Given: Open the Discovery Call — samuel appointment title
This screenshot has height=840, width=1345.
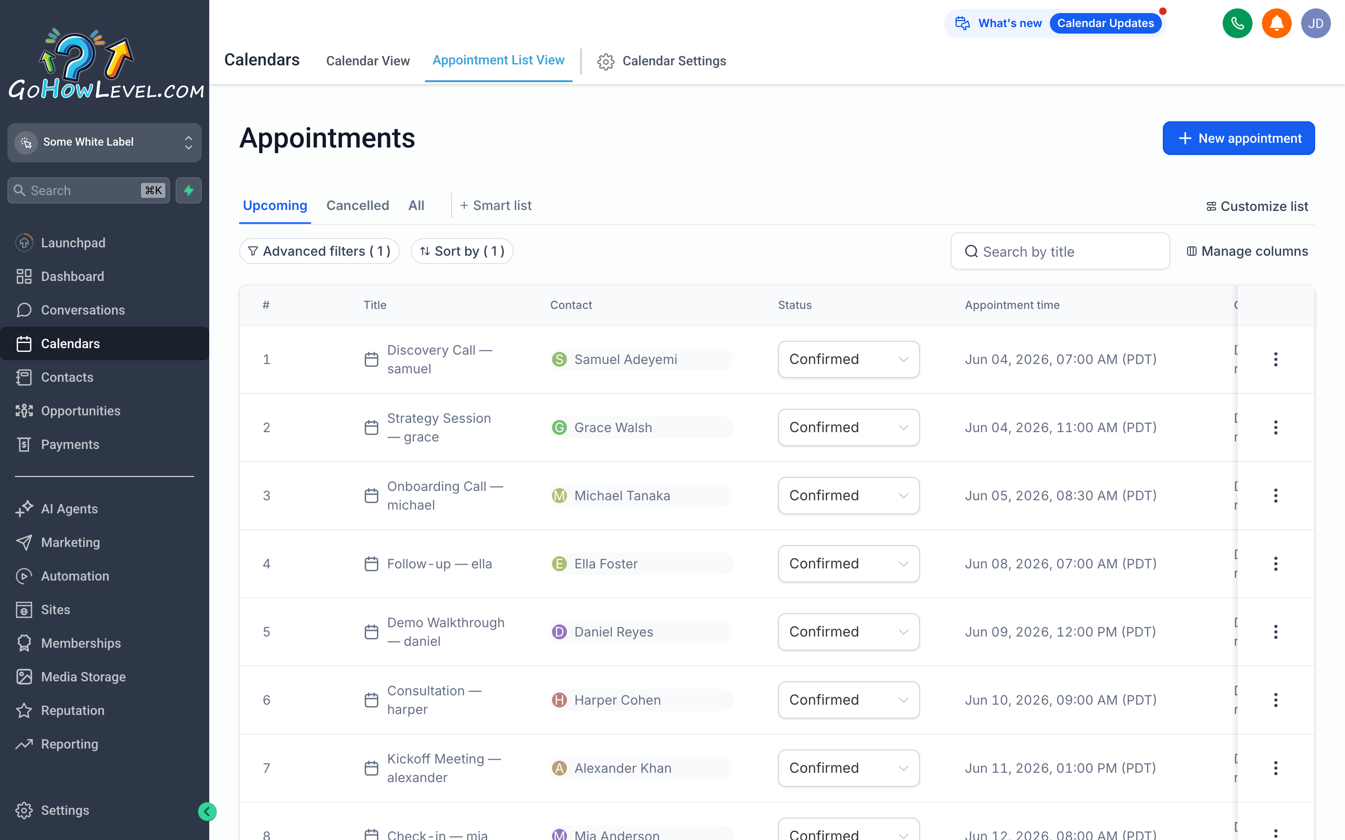Looking at the screenshot, I should 439,359.
